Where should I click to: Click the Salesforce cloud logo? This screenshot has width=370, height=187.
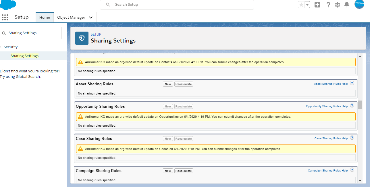coord(8,4)
